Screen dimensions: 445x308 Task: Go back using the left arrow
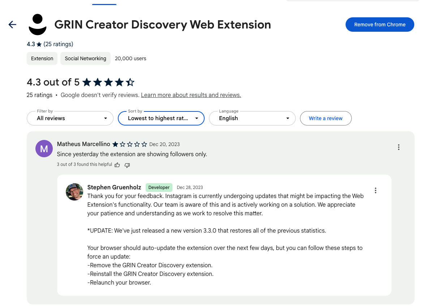(x=12, y=25)
